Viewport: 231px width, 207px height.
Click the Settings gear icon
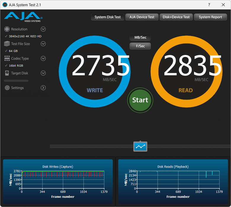pyautogui.click(x=7, y=88)
